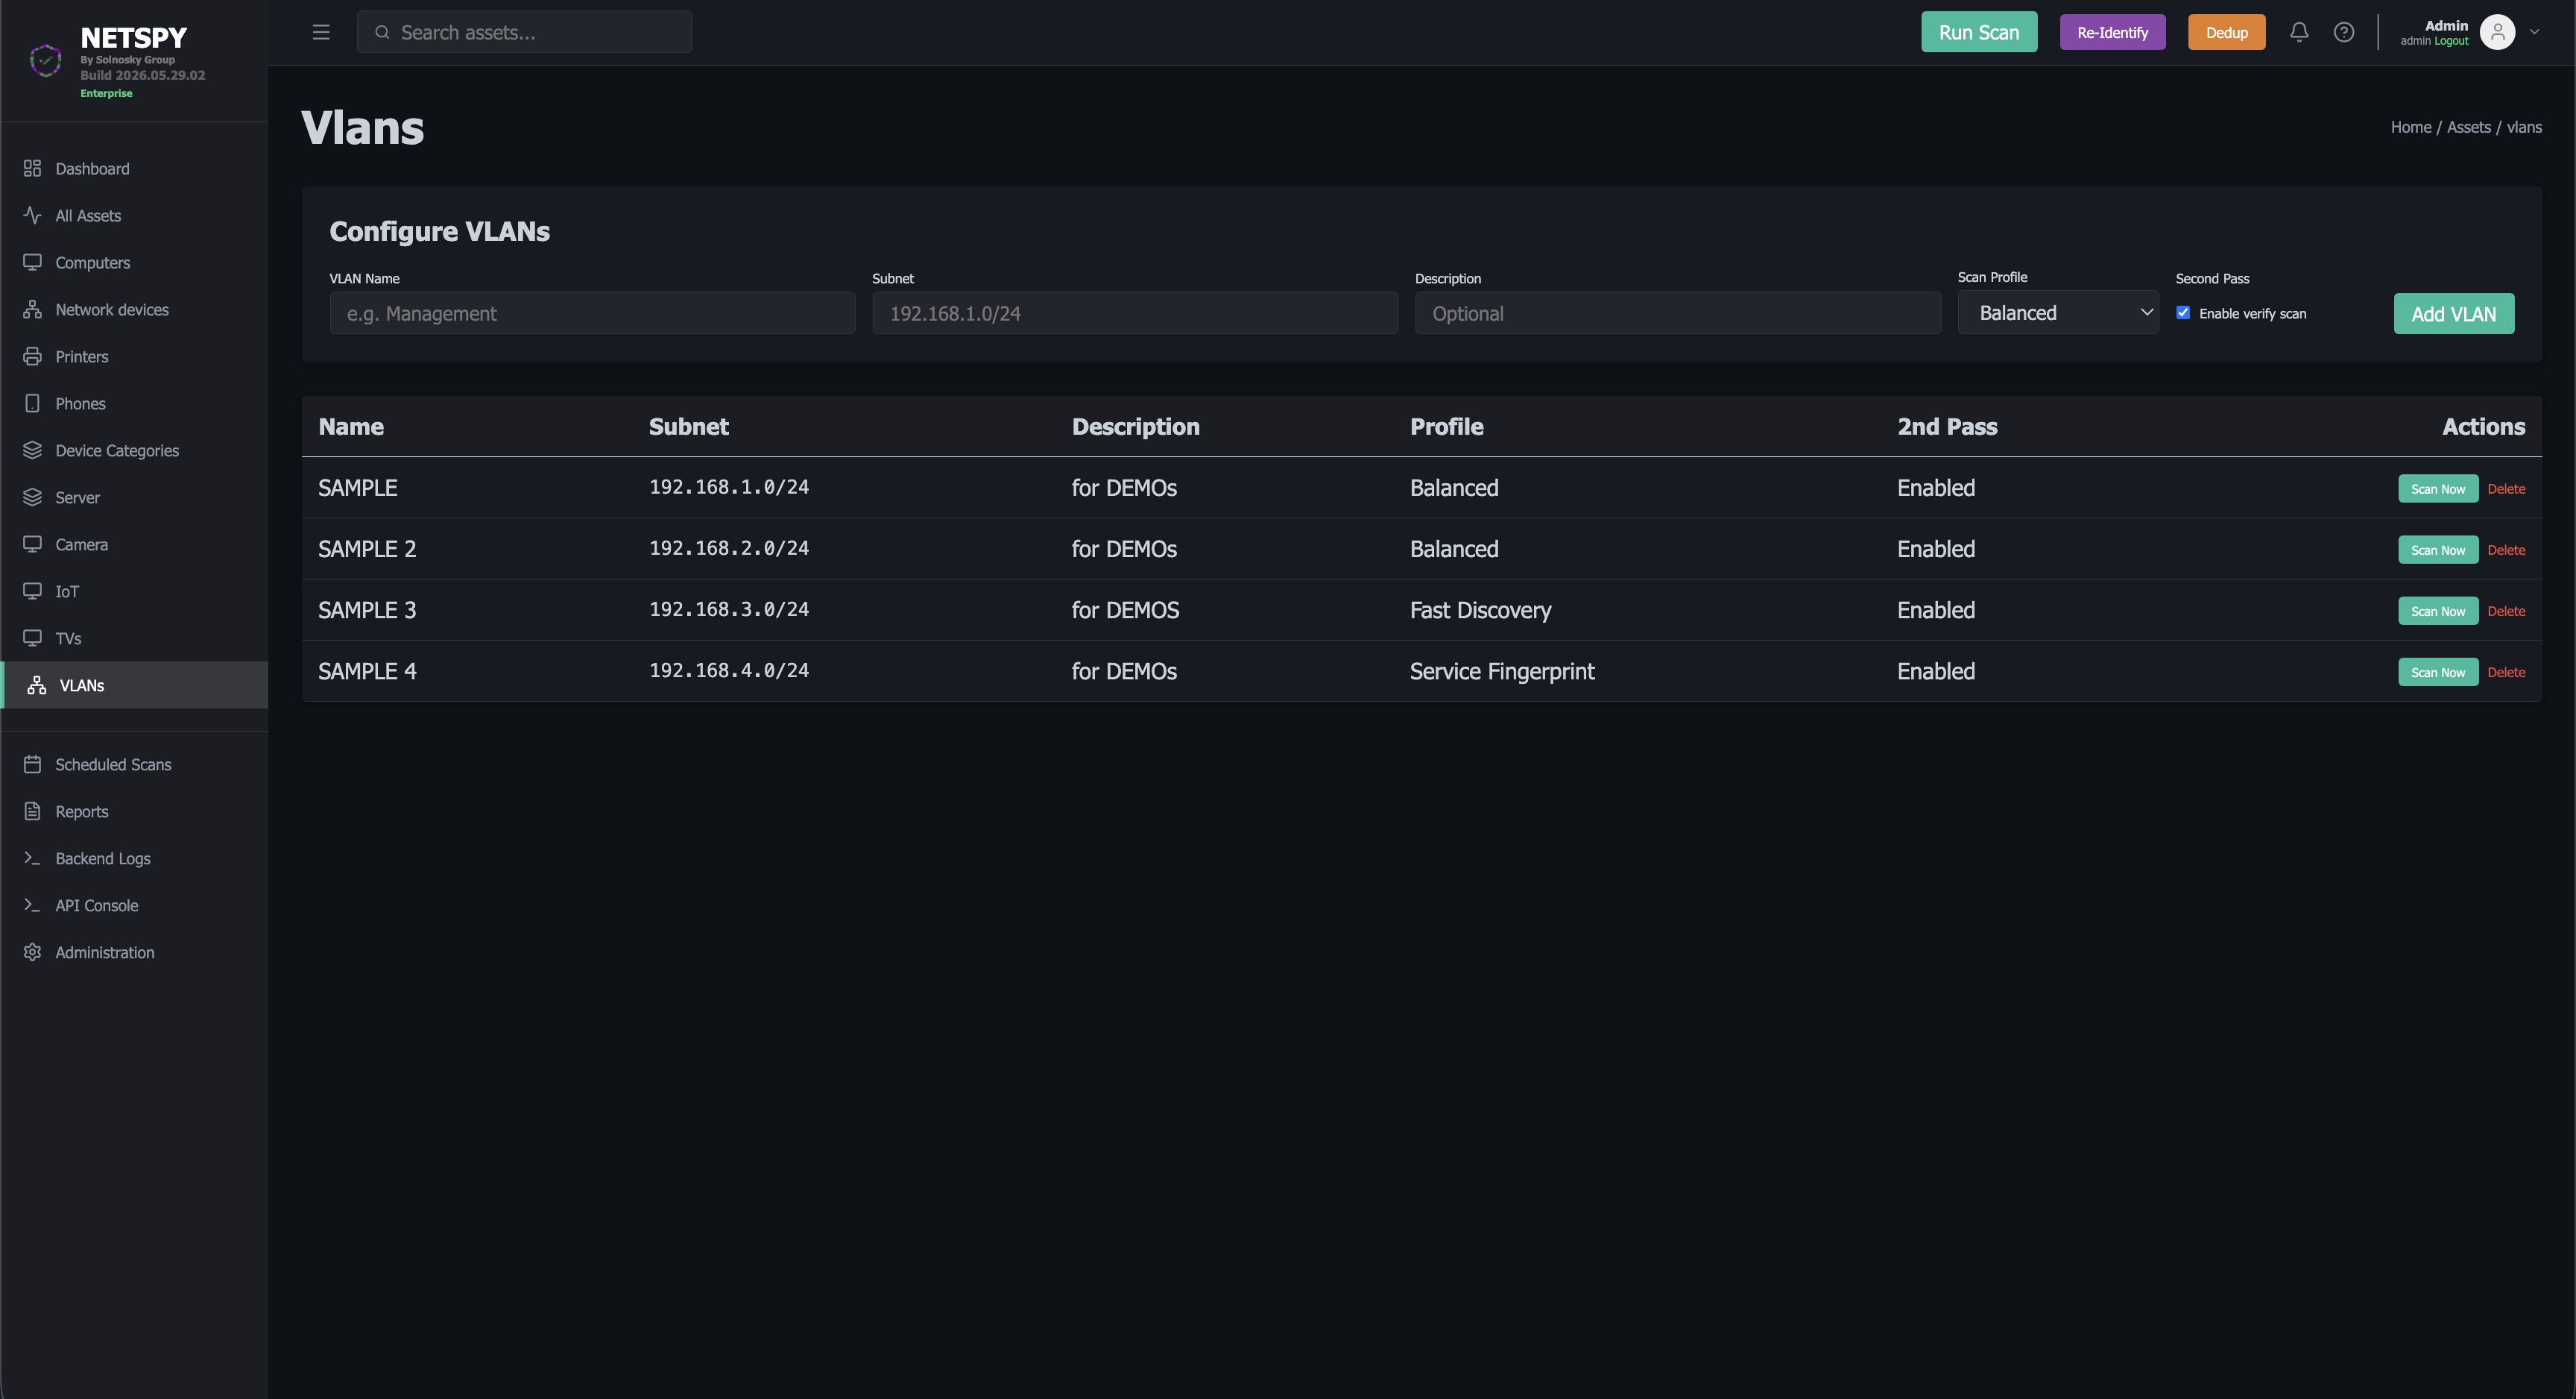Open the Reports page

click(135, 811)
